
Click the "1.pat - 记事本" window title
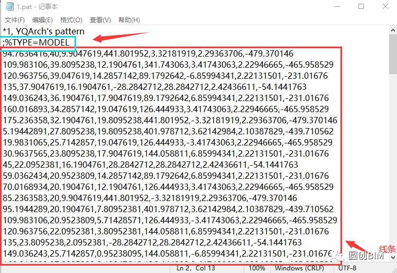click(x=37, y=6)
